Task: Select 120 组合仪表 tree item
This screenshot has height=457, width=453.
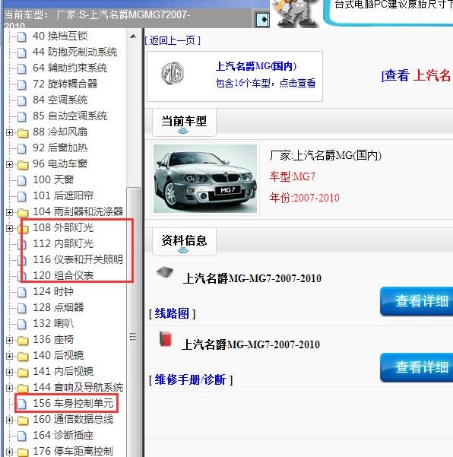Action: [x=63, y=276]
